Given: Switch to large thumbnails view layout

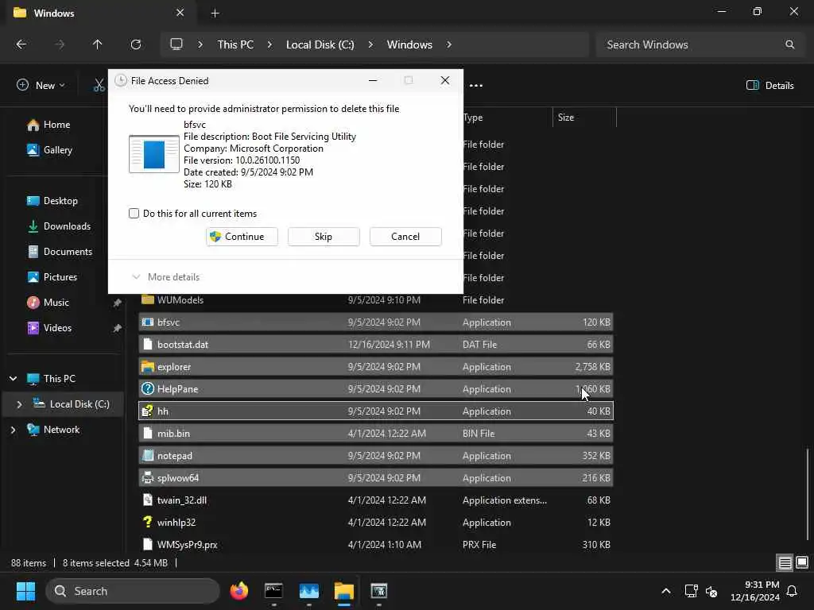Looking at the screenshot, I should click(x=802, y=563).
